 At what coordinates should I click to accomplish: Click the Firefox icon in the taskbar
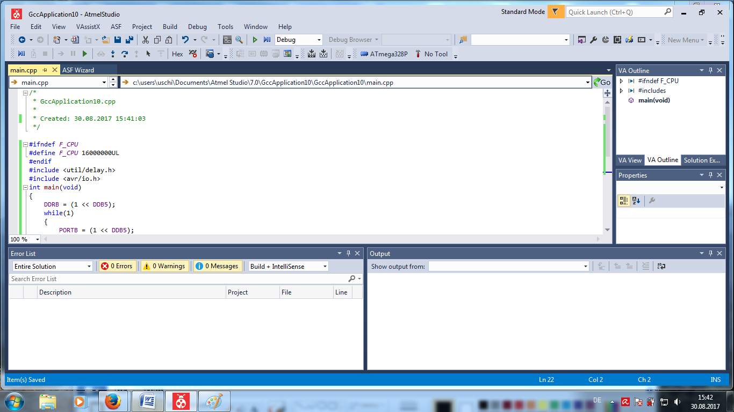point(113,401)
